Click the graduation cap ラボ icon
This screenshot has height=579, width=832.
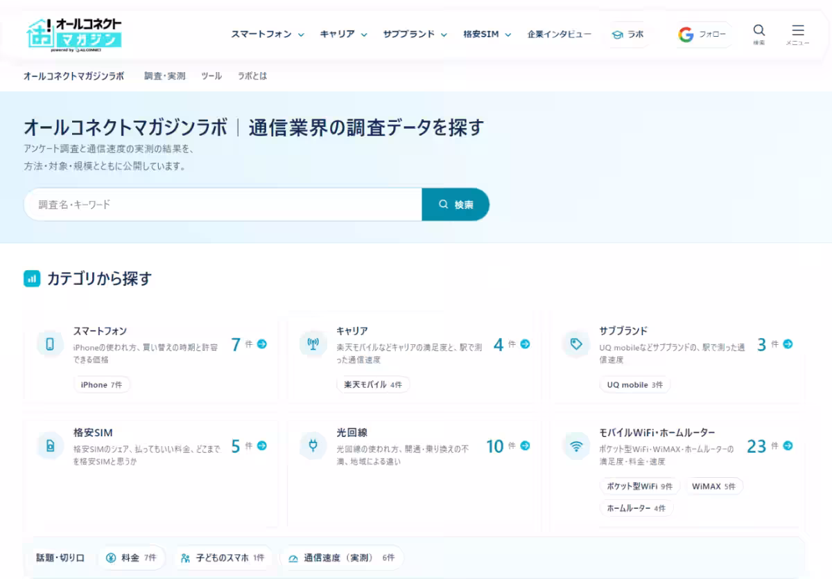(x=617, y=35)
